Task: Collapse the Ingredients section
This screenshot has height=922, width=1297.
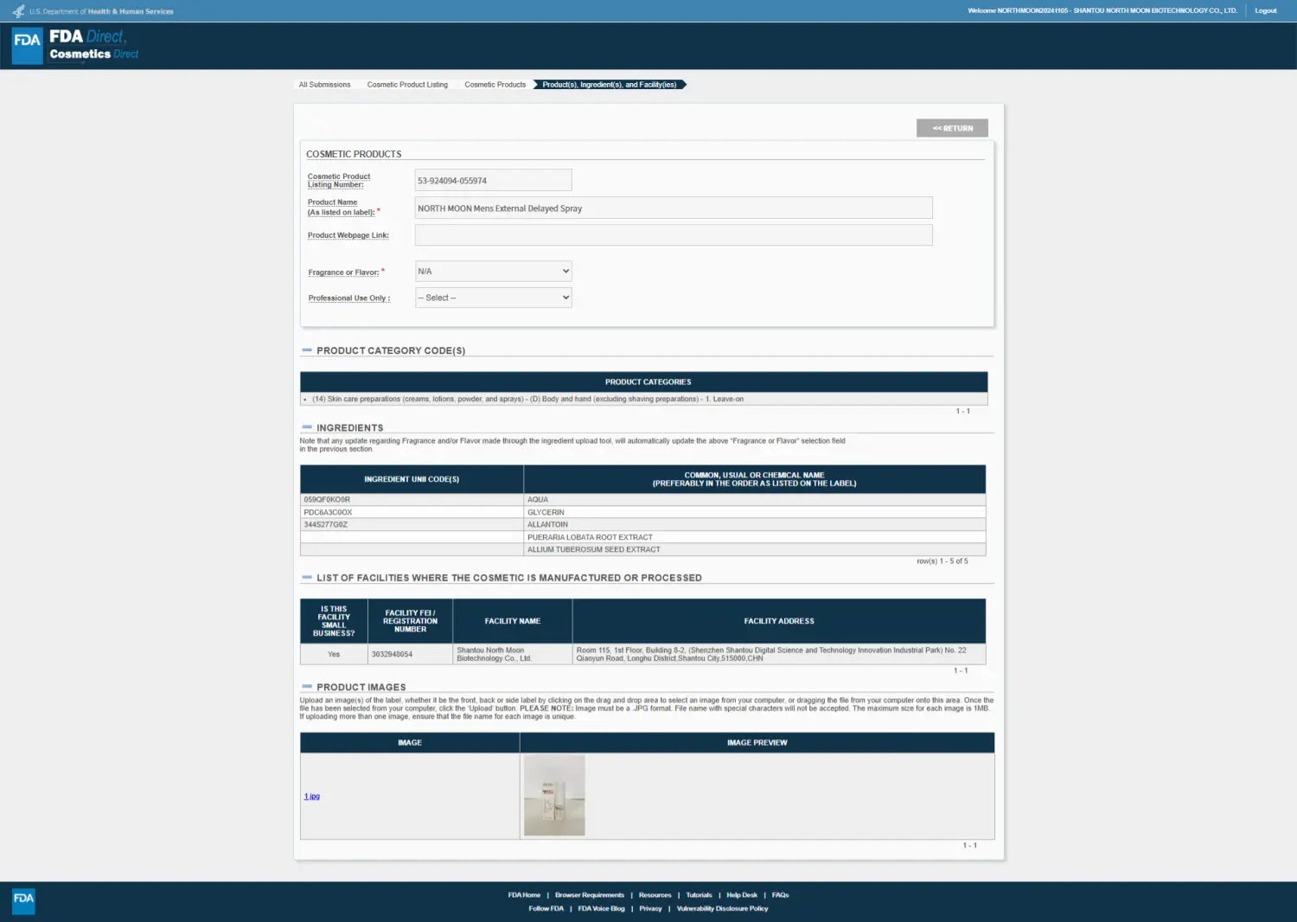Action: click(x=307, y=427)
